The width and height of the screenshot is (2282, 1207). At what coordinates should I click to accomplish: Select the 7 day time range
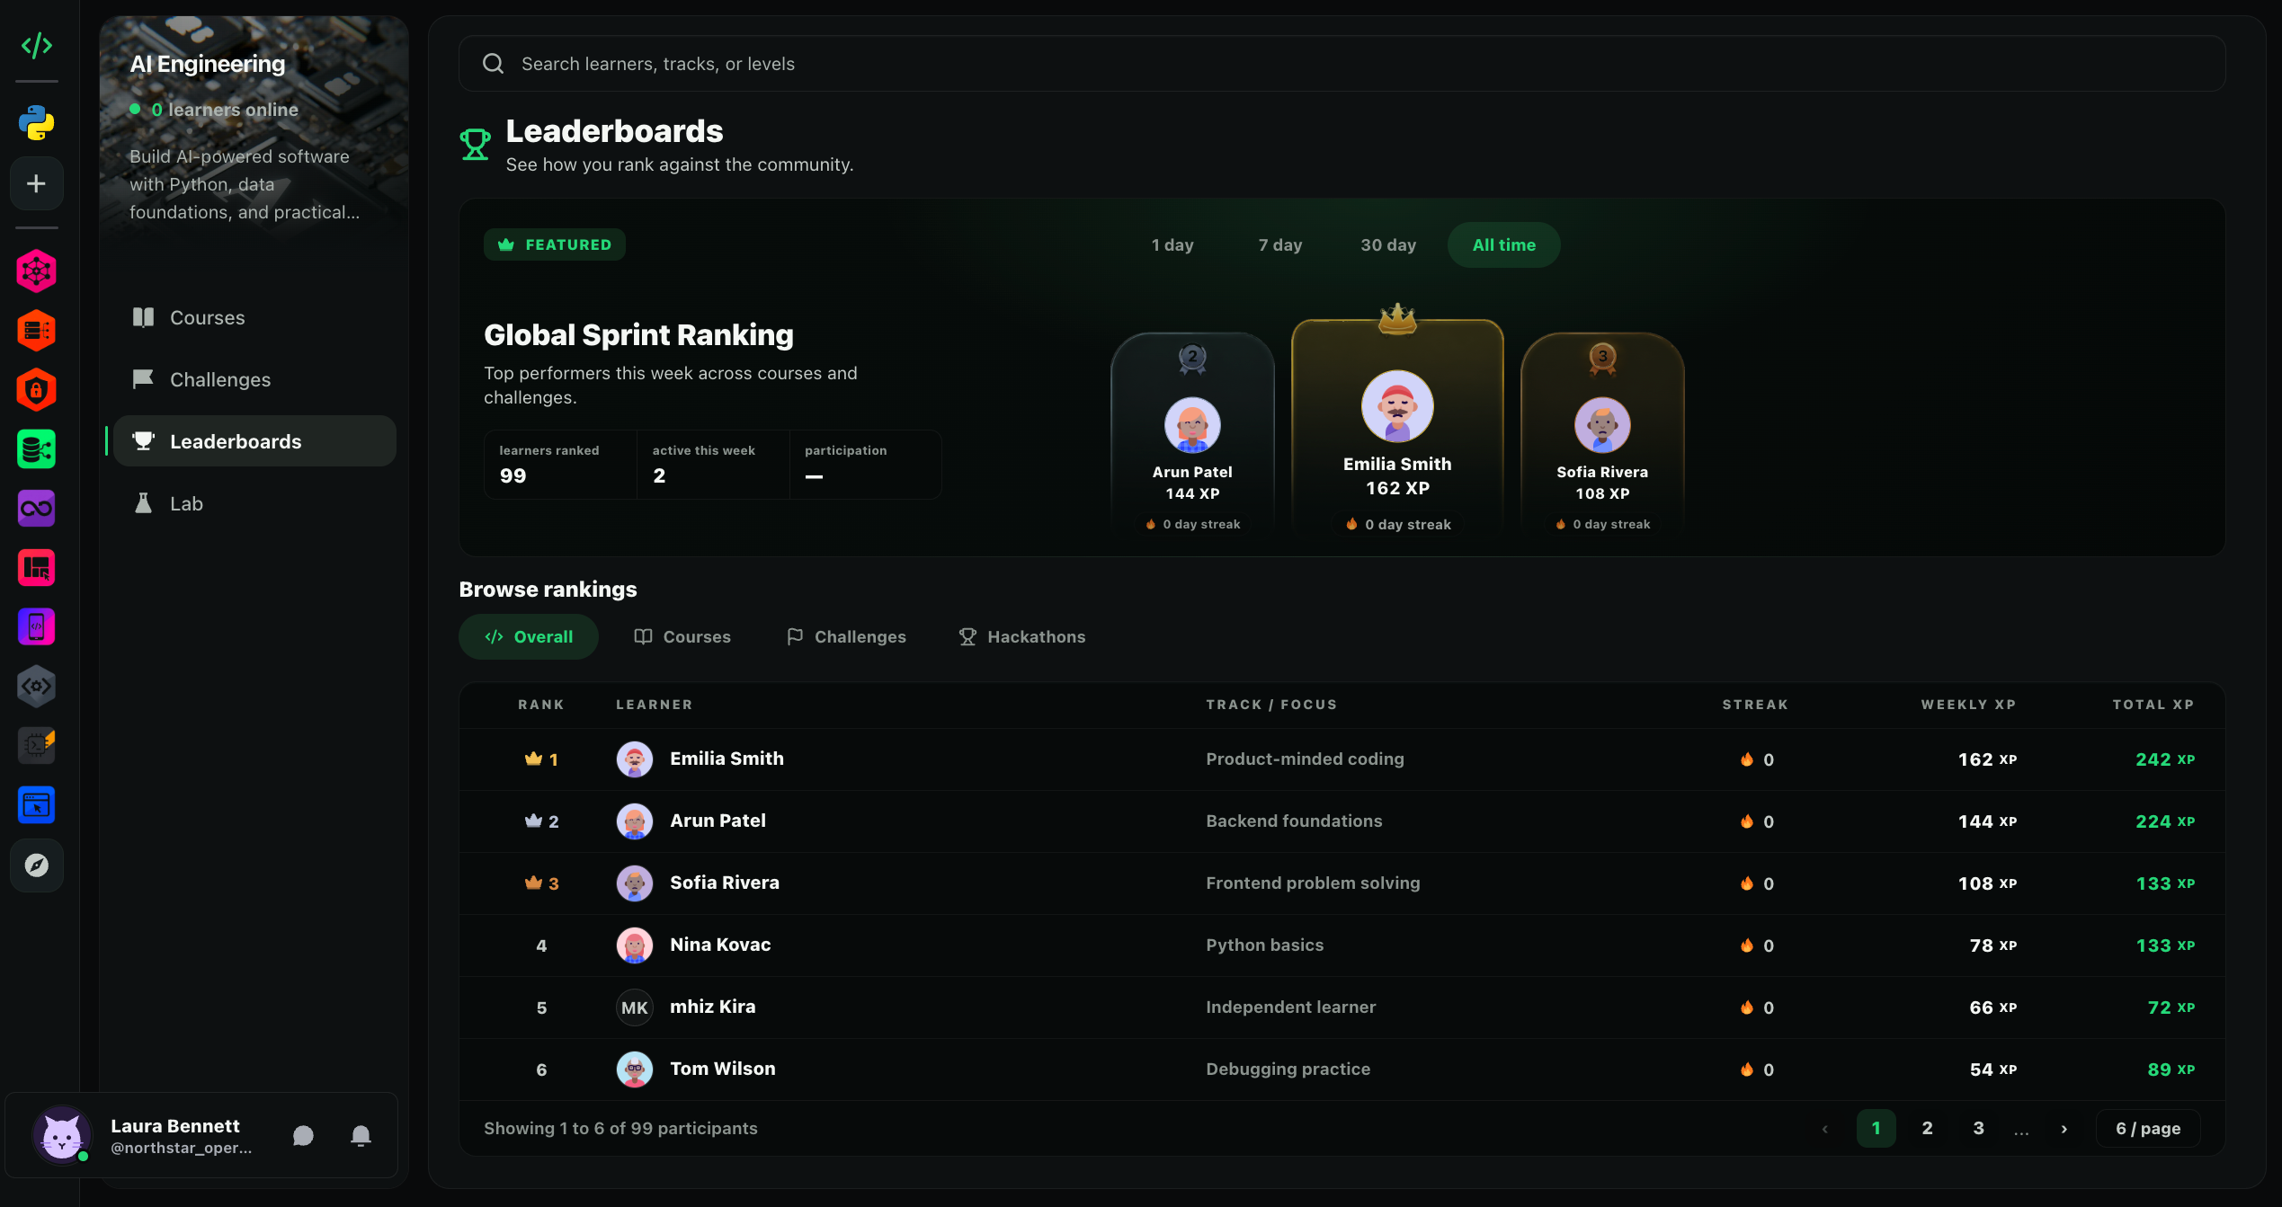[x=1280, y=244]
